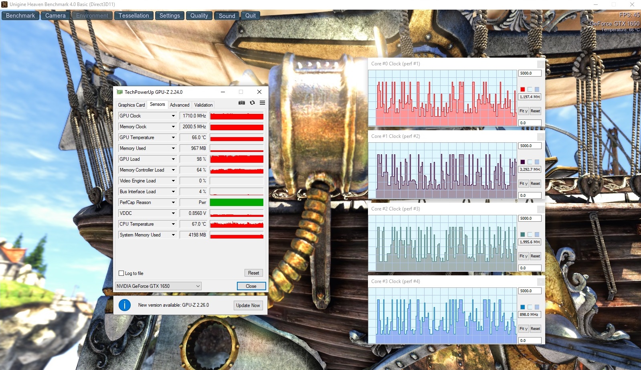Open the Camera menu in Heaven
This screenshot has width=641, height=370.
click(55, 16)
